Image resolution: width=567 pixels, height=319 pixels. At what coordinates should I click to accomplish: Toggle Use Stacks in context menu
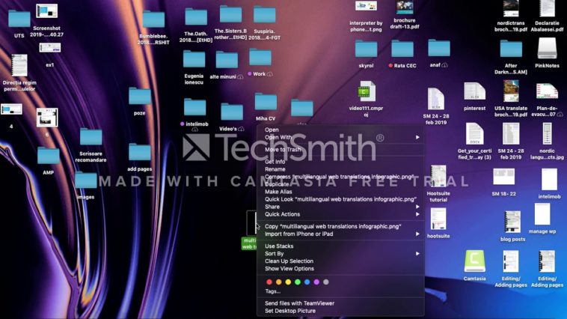click(x=279, y=246)
